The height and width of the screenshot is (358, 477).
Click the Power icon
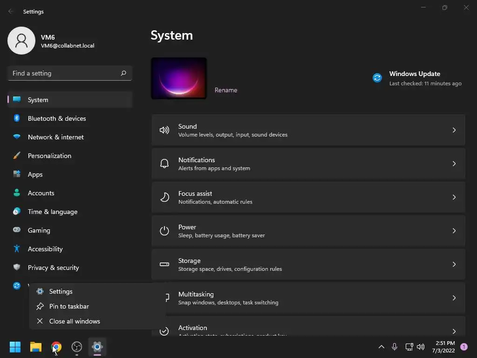click(164, 231)
